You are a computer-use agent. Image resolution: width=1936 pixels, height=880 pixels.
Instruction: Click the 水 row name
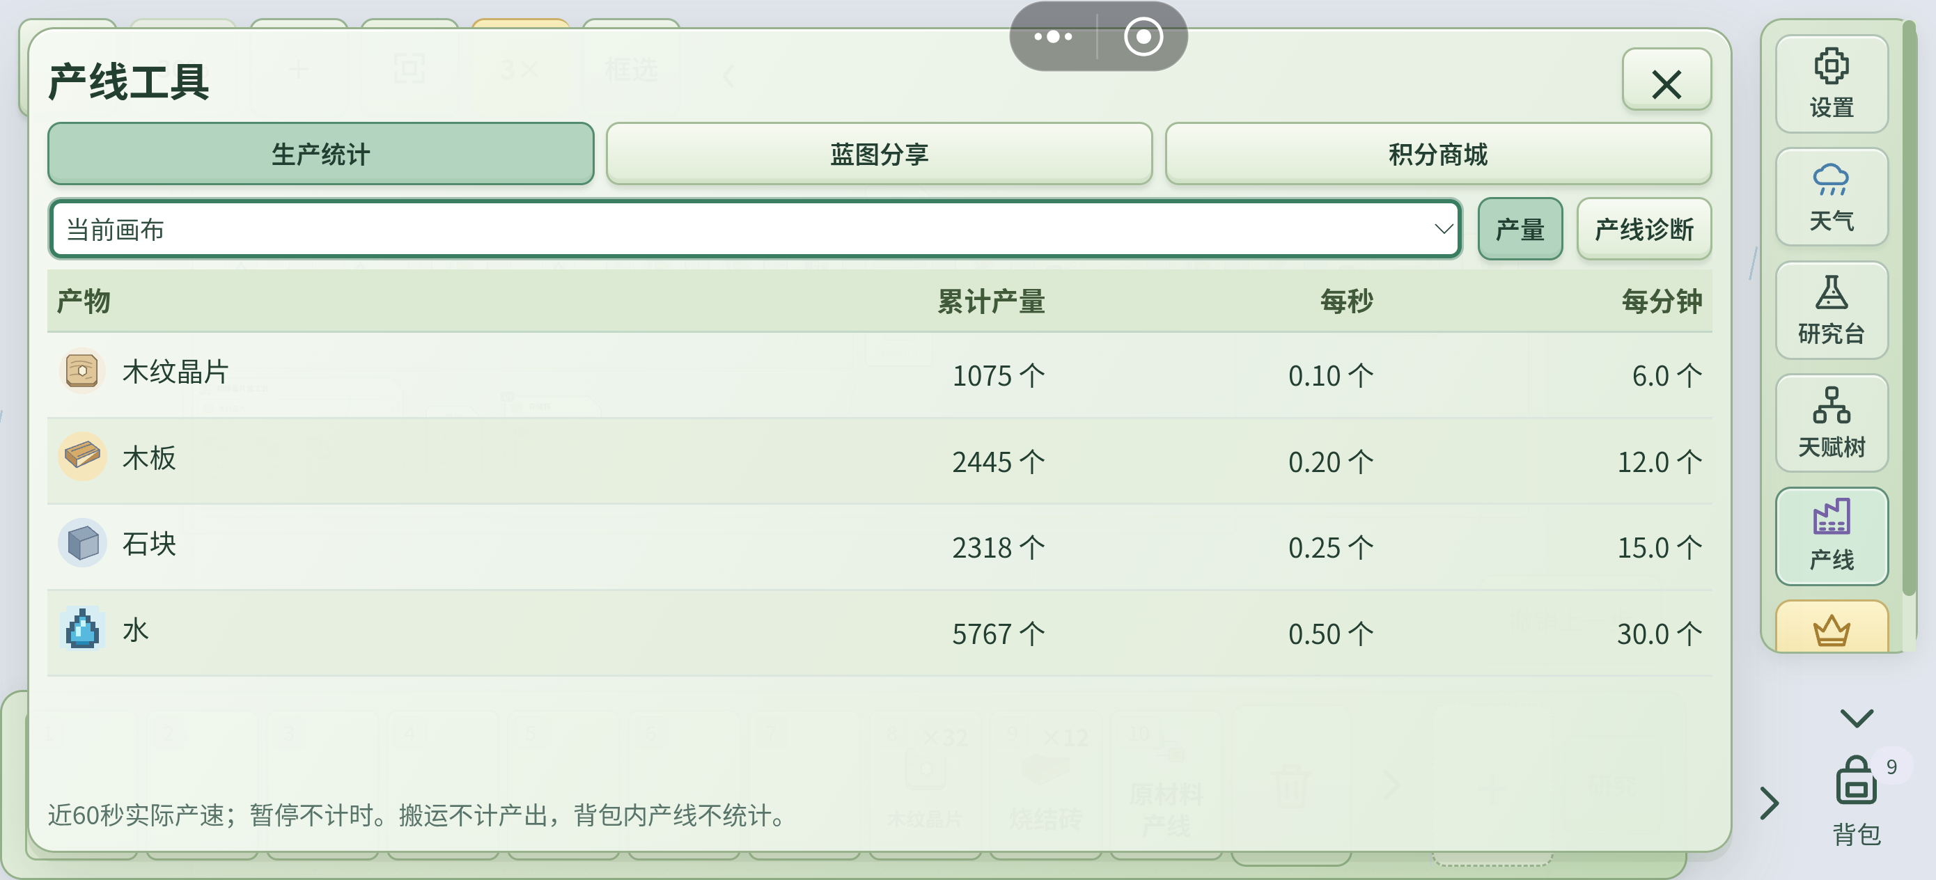point(135,630)
